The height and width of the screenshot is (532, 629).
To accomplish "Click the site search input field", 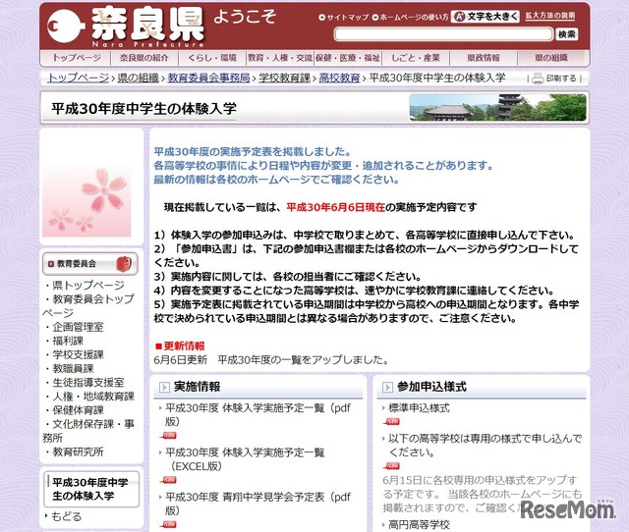I will (x=443, y=34).
